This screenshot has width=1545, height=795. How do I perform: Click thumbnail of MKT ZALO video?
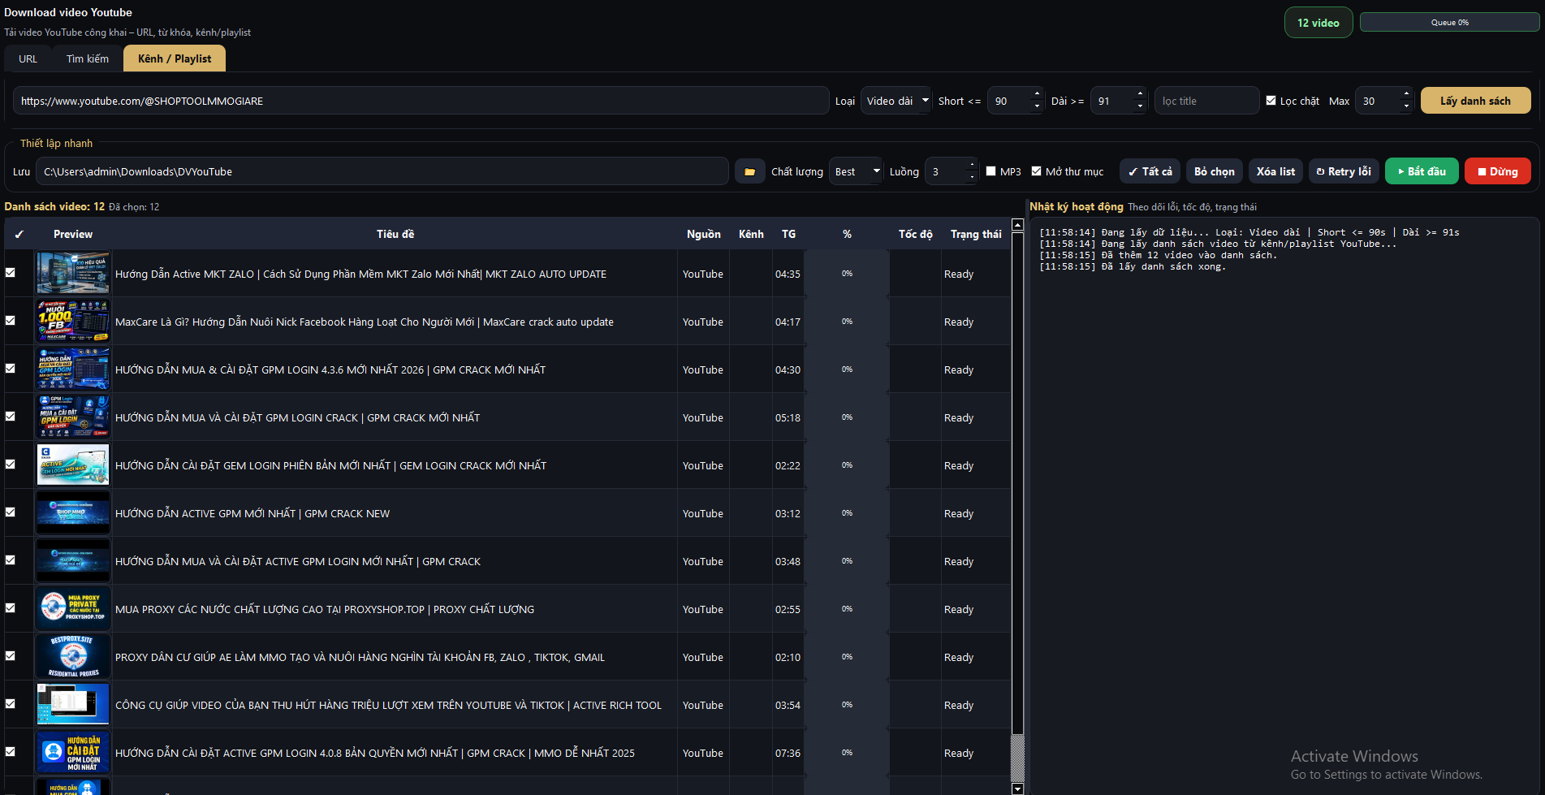pos(73,273)
